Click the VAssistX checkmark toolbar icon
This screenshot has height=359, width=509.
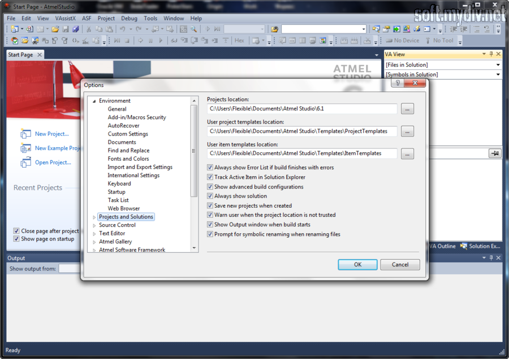click(x=15, y=41)
